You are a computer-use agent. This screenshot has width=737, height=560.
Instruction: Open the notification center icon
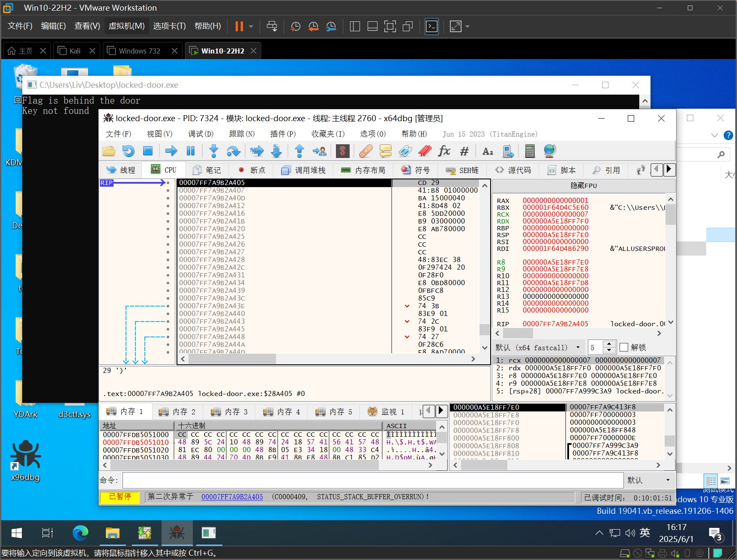715,533
